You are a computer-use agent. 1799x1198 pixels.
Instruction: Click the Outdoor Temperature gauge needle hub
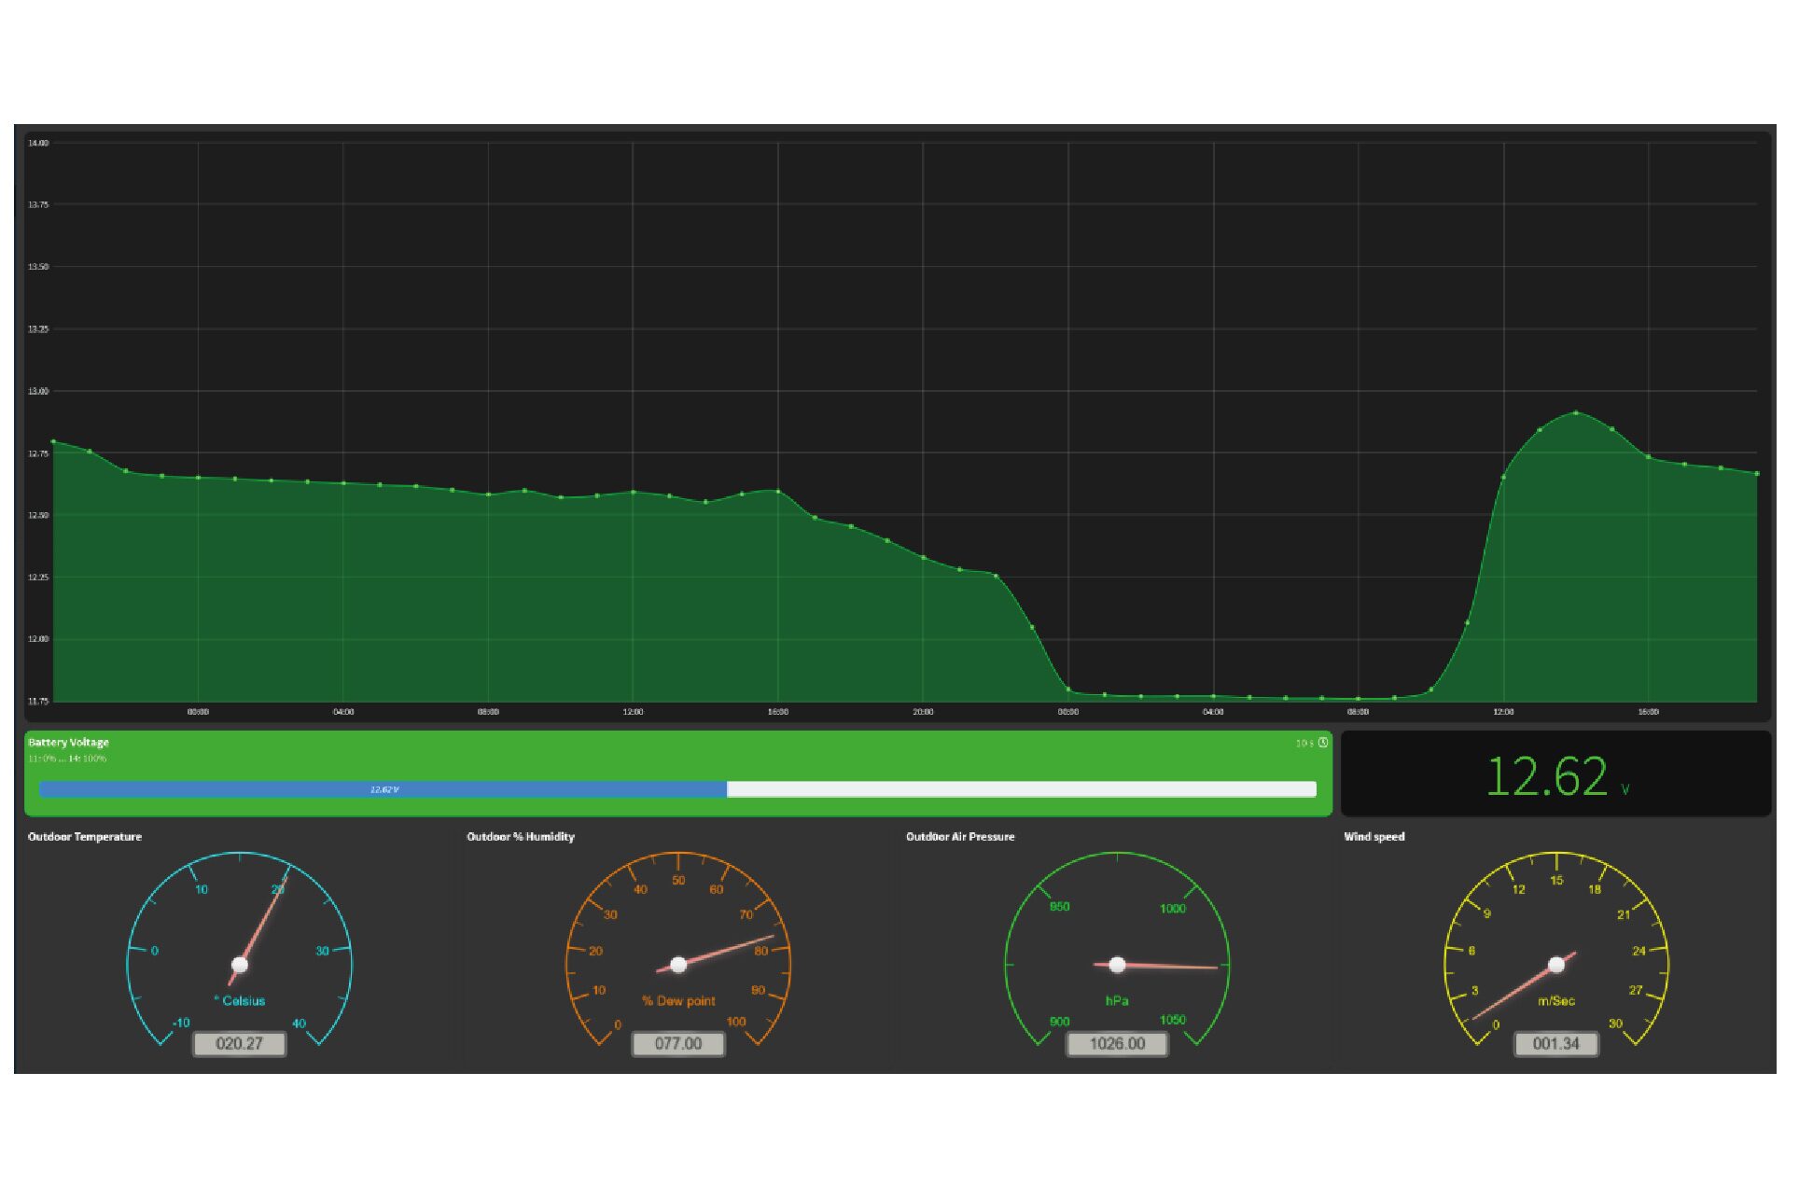(x=239, y=965)
